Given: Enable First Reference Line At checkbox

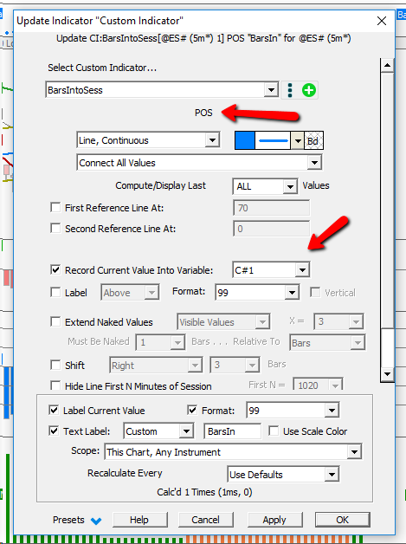Looking at the screenshot, I should 55,208.
